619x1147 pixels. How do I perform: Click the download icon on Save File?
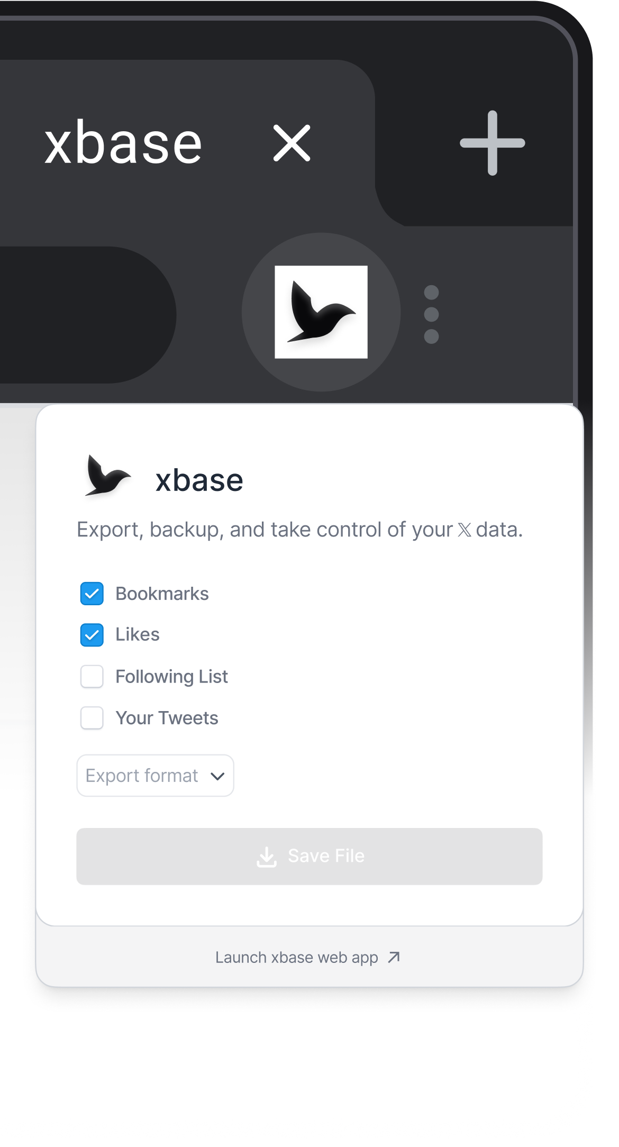click(267, 857)
